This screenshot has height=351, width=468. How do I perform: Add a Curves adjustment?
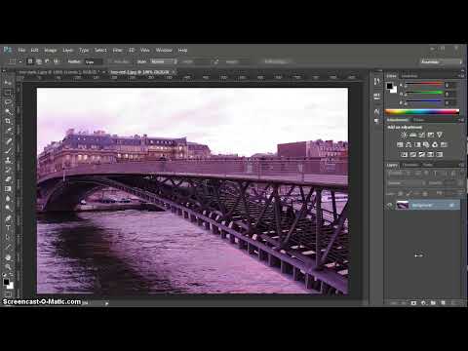point(421,135)
